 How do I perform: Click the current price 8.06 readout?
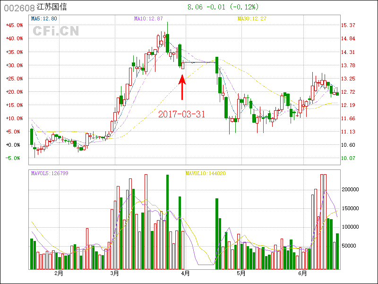195,7
